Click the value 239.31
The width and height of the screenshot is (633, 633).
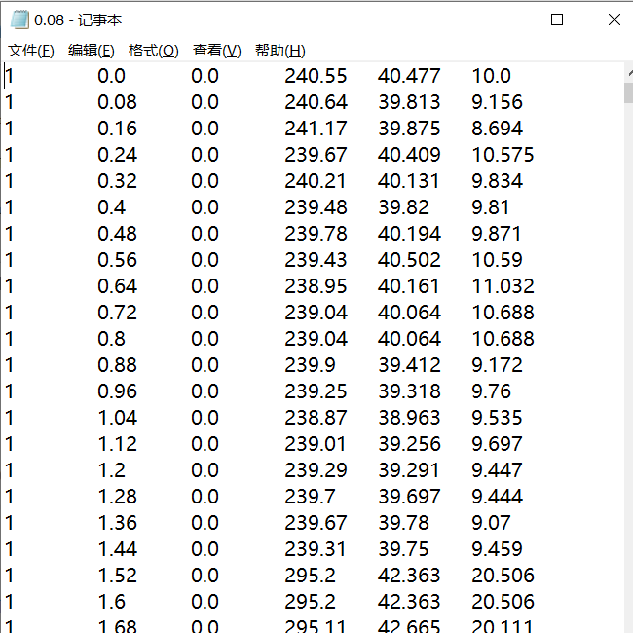[315, 549]
